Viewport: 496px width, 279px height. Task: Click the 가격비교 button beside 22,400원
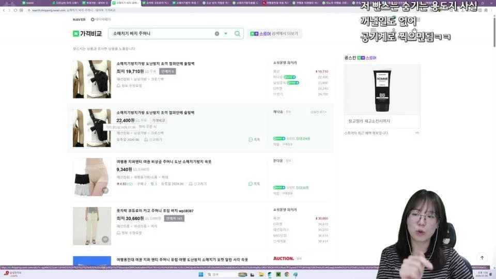[158, 120]
